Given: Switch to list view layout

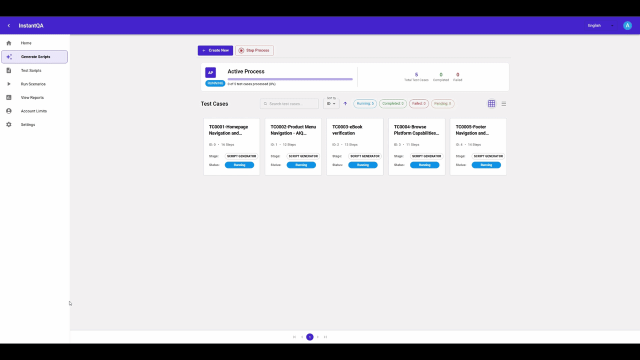Looking at the screenshot, I should [503, 104].
